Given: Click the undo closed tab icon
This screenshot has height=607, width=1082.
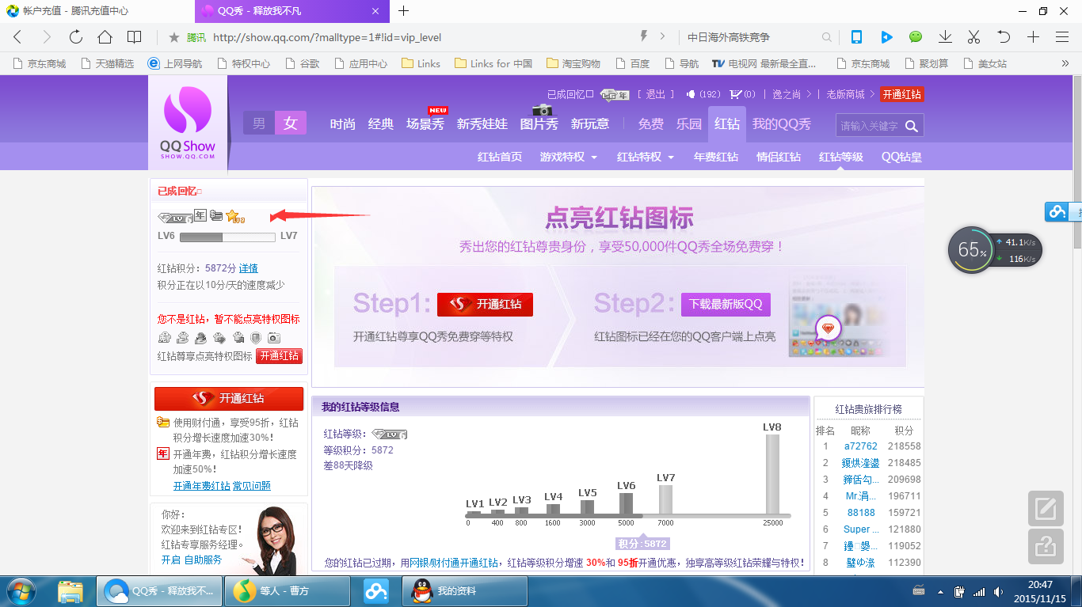Looking at the screenshot, I should pos(1004,37).
